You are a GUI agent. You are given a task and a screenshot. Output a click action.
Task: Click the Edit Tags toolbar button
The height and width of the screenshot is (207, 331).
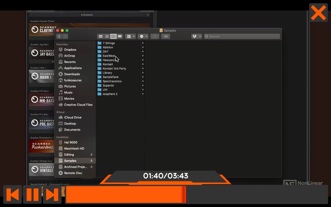[166, 36]
